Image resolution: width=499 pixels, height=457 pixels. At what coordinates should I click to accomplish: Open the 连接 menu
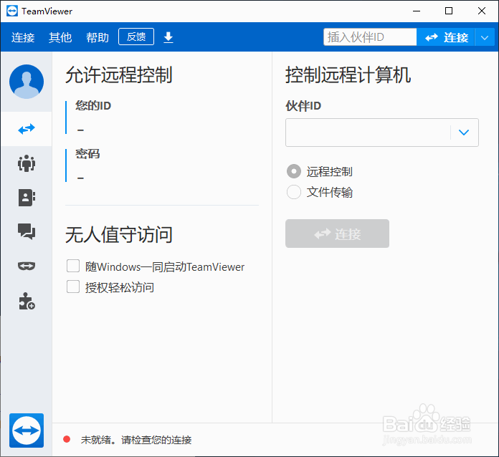[x=23, y=37]
